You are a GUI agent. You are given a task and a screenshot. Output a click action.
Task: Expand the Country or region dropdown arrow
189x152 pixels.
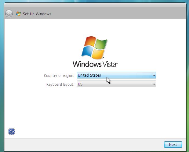click(154, 75)
